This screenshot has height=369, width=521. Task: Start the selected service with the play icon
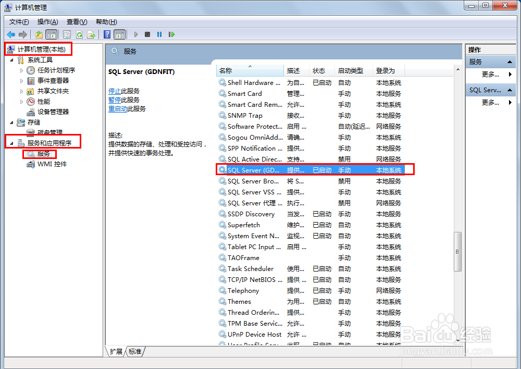pyautogui.click(x=136, y=34)
